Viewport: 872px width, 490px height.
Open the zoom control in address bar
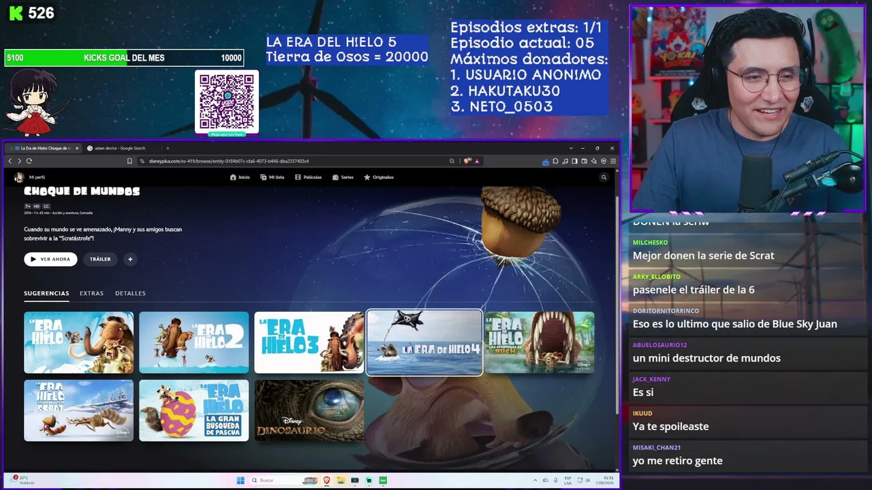(x=452, y=161)
